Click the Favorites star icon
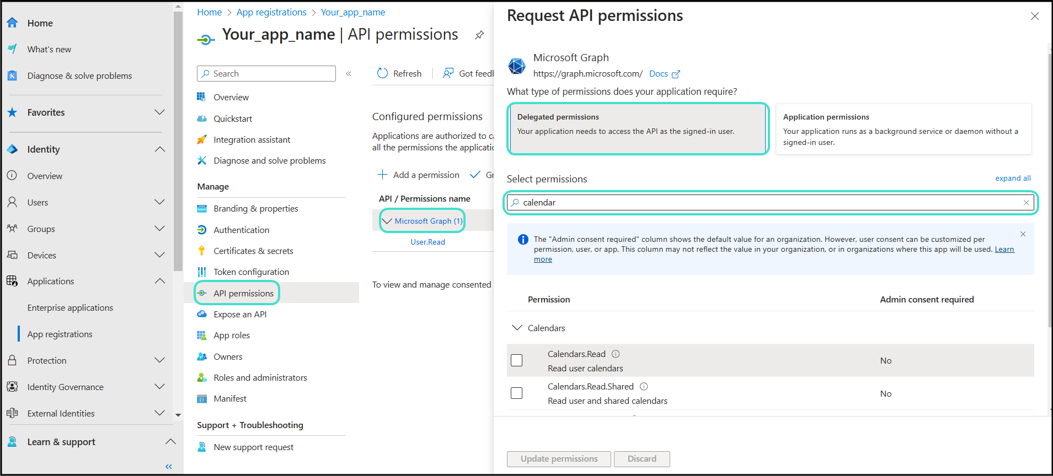 point(12,112)
